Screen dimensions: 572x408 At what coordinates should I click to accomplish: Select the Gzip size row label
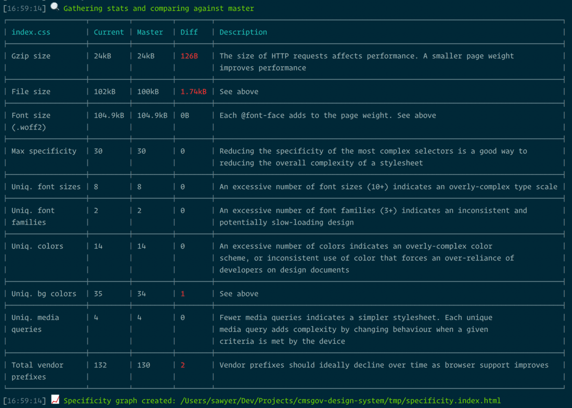(x=31, y=56)
